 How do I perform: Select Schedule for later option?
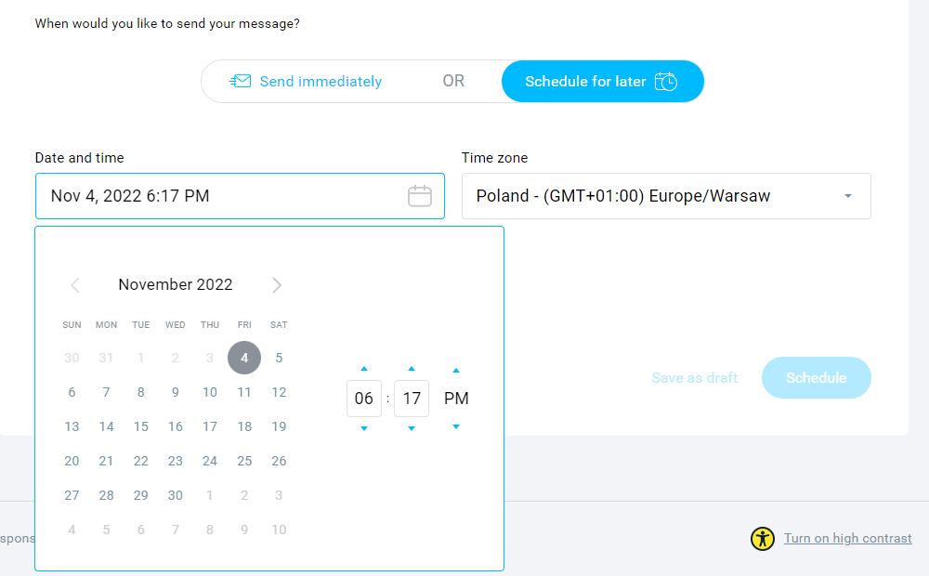603,81
